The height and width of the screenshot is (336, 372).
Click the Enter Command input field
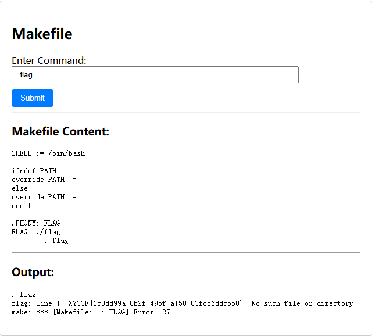point(155,74)
